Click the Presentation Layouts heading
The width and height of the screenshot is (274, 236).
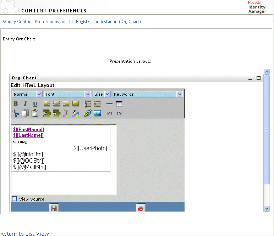(130, 61)
